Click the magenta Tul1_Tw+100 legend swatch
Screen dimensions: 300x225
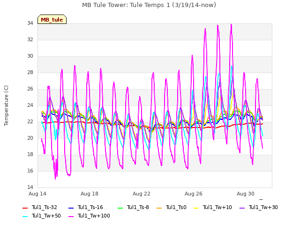tap(71, 217)
